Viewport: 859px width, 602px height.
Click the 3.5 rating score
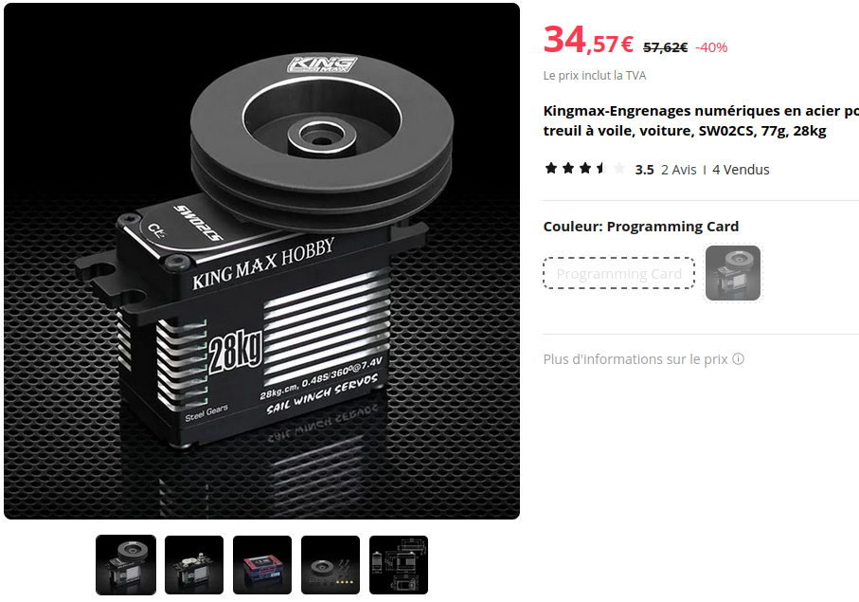[x=644, y=170]
